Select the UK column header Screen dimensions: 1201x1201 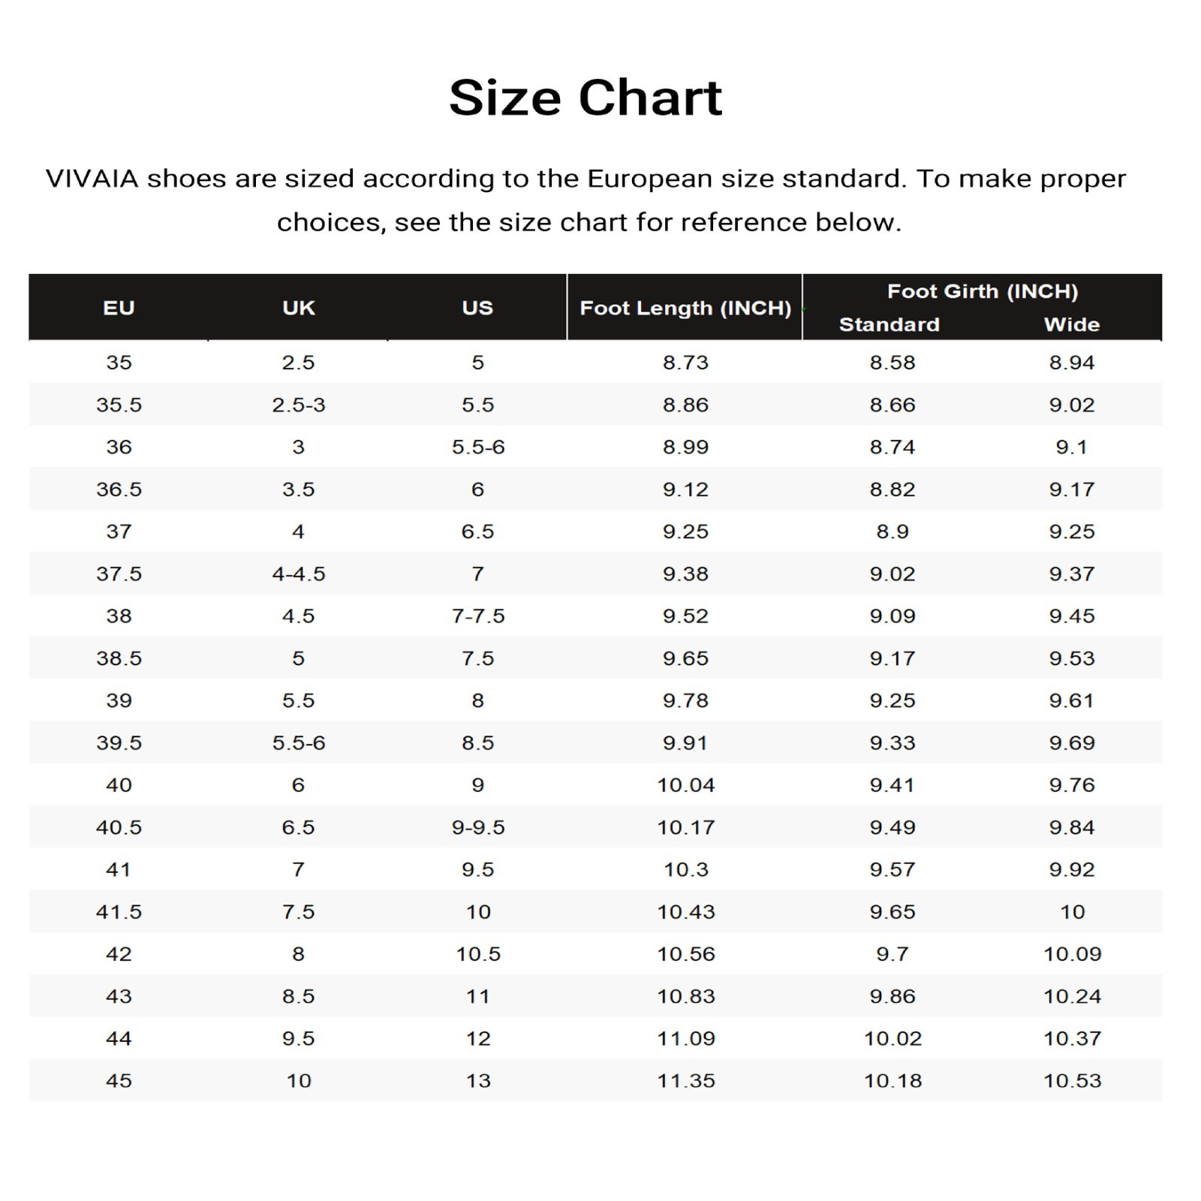[x=298, y=308]
